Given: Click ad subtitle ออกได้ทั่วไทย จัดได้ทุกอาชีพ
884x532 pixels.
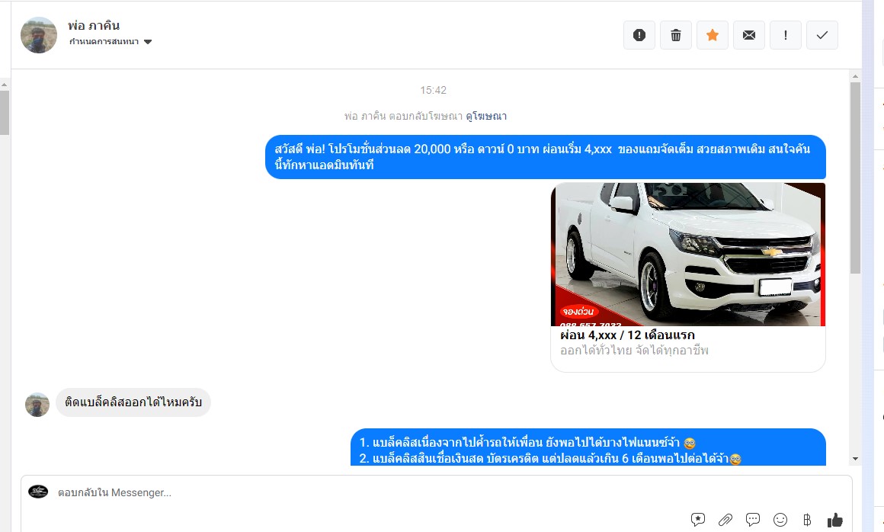Looking at the screenshot, I should 634,351.
